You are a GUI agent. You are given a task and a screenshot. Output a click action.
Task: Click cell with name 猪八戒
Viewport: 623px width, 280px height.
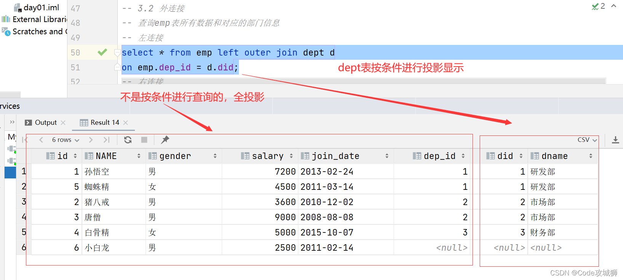[114, 202]
